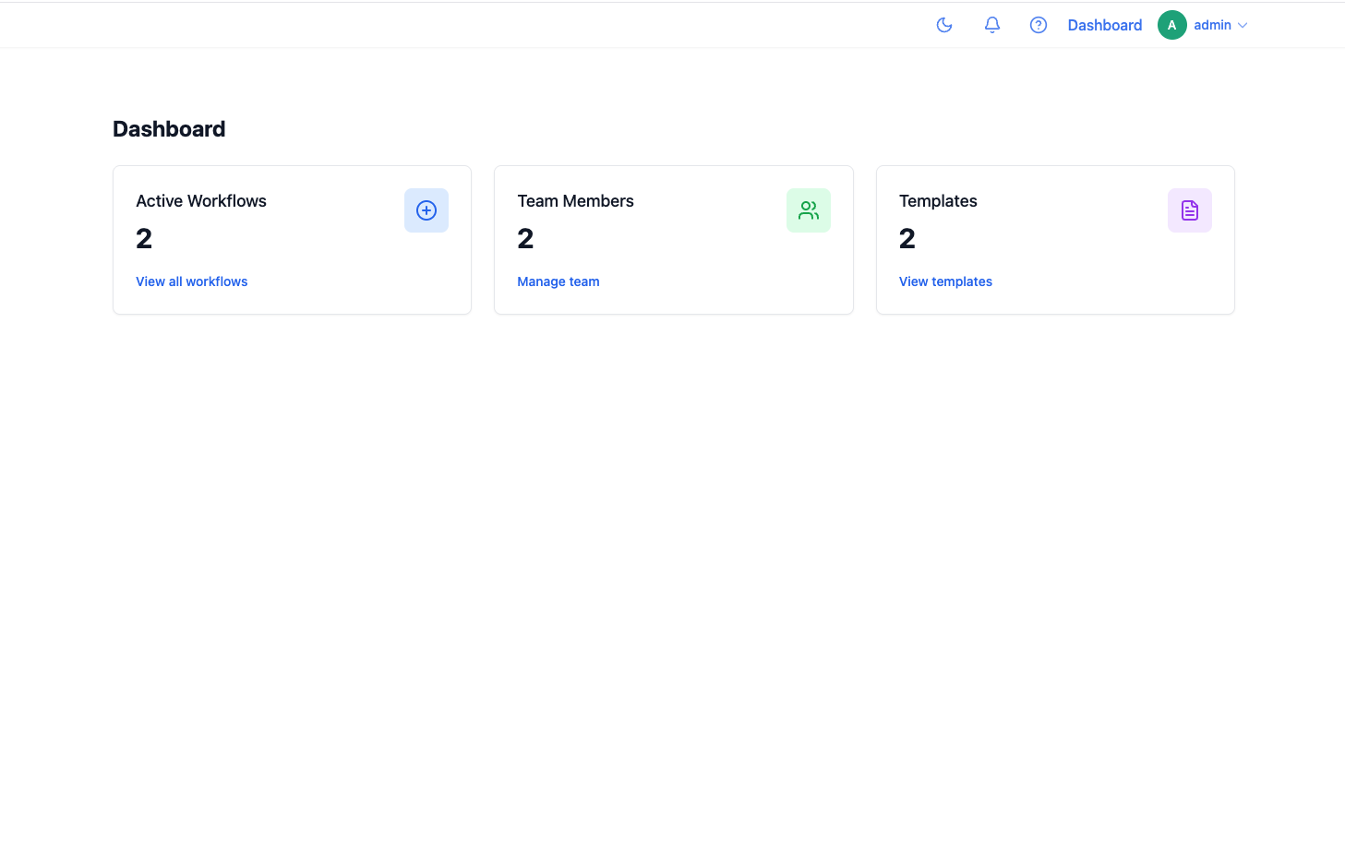Click the Templates count number
Screen dimensions: 1345x861
click(x=907, y=239)
